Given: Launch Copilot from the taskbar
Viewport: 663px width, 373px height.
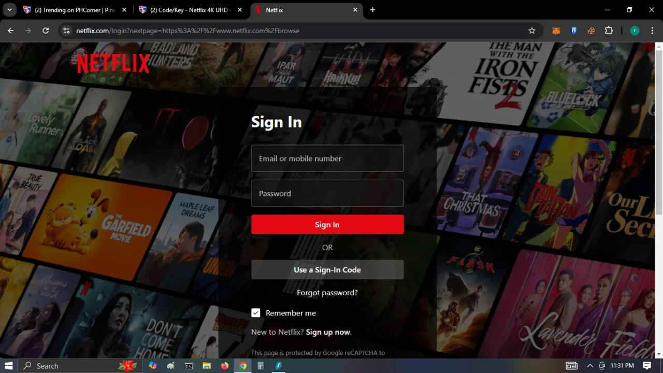Looking at the screenshot, I should click(153, 366).
